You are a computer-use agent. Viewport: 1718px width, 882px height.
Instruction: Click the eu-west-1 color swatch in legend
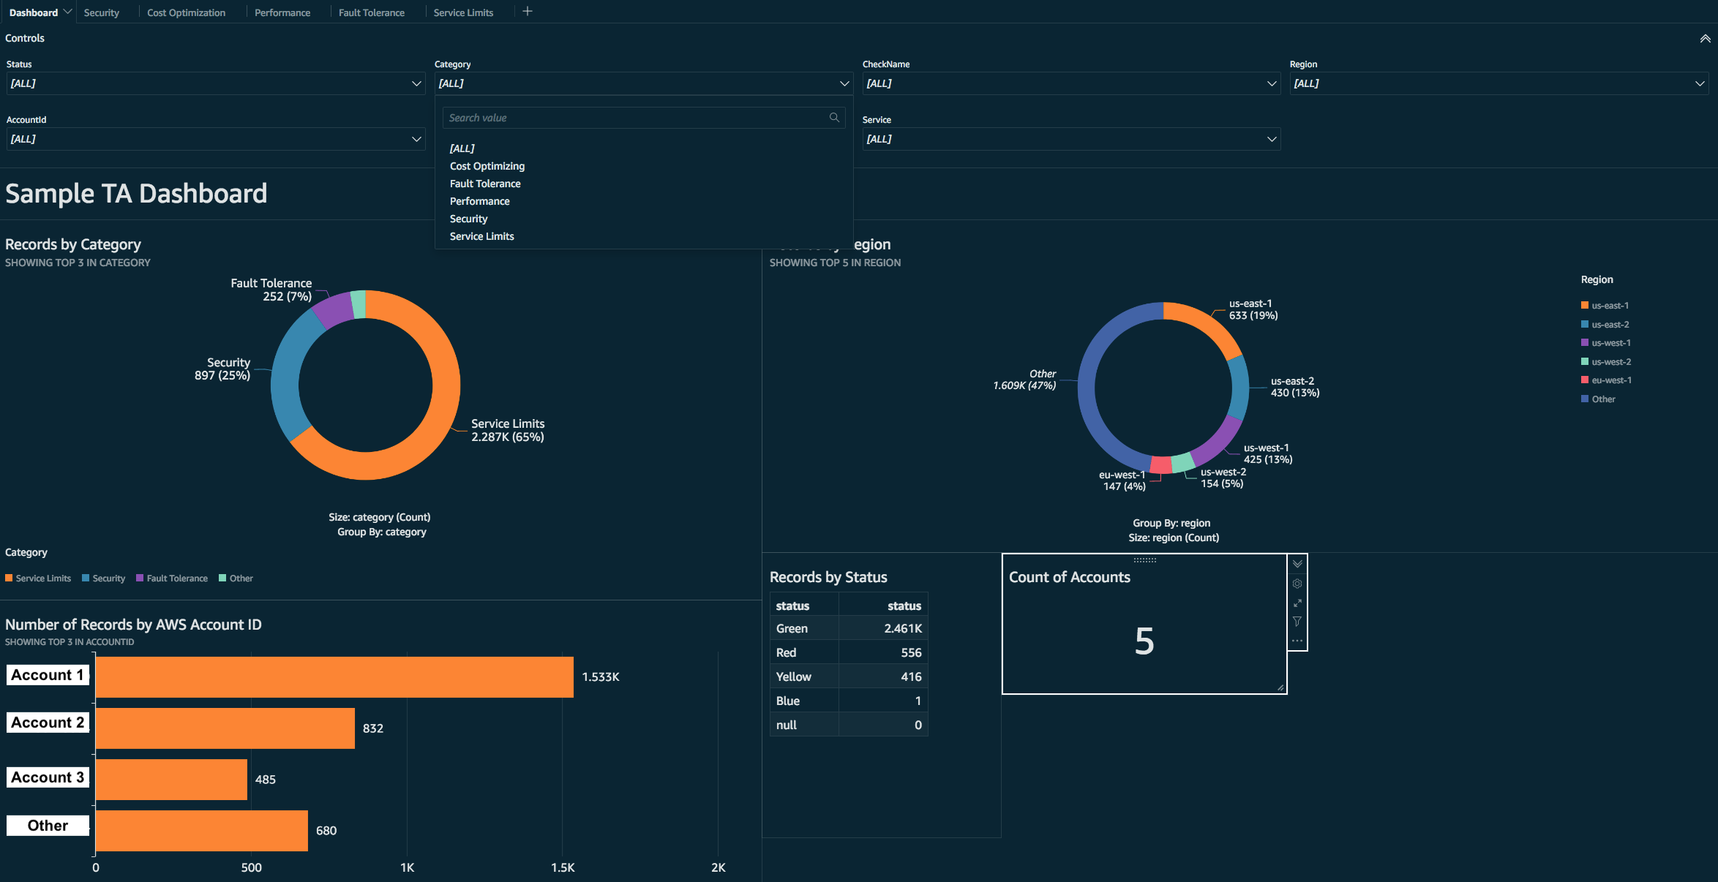tap(1584, 380)
